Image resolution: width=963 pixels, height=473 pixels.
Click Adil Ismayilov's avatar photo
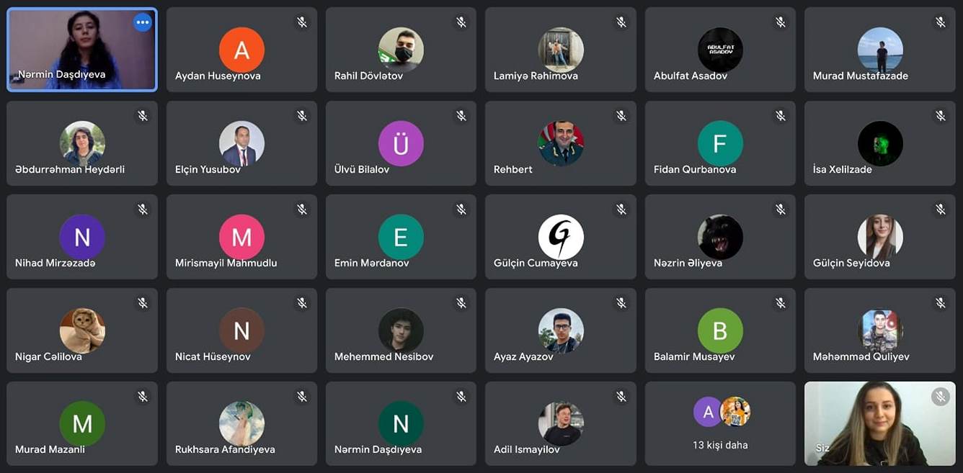[561, 423]
